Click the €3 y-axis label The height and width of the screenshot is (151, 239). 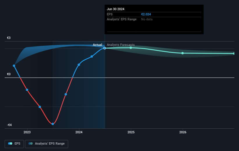[9, 38]
